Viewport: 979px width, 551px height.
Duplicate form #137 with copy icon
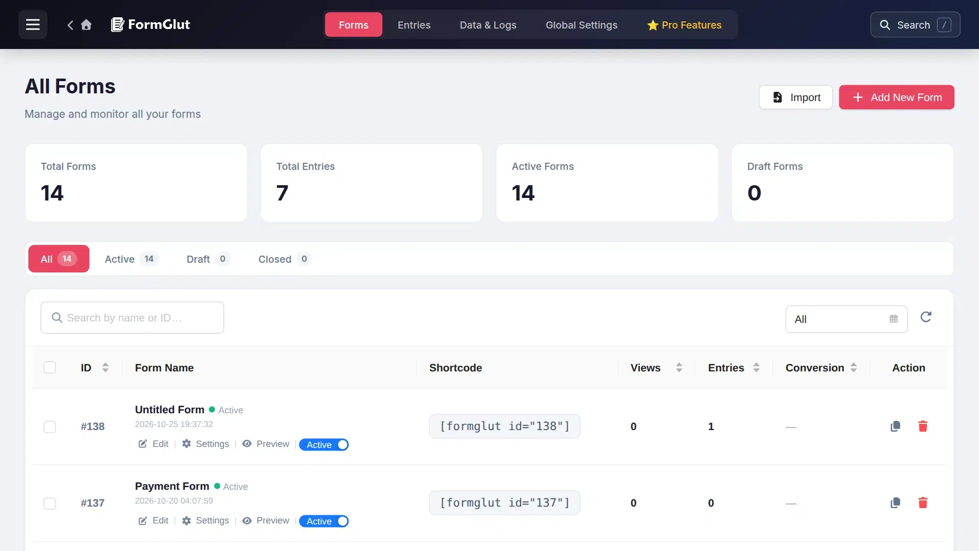click(x=895, y=503)
